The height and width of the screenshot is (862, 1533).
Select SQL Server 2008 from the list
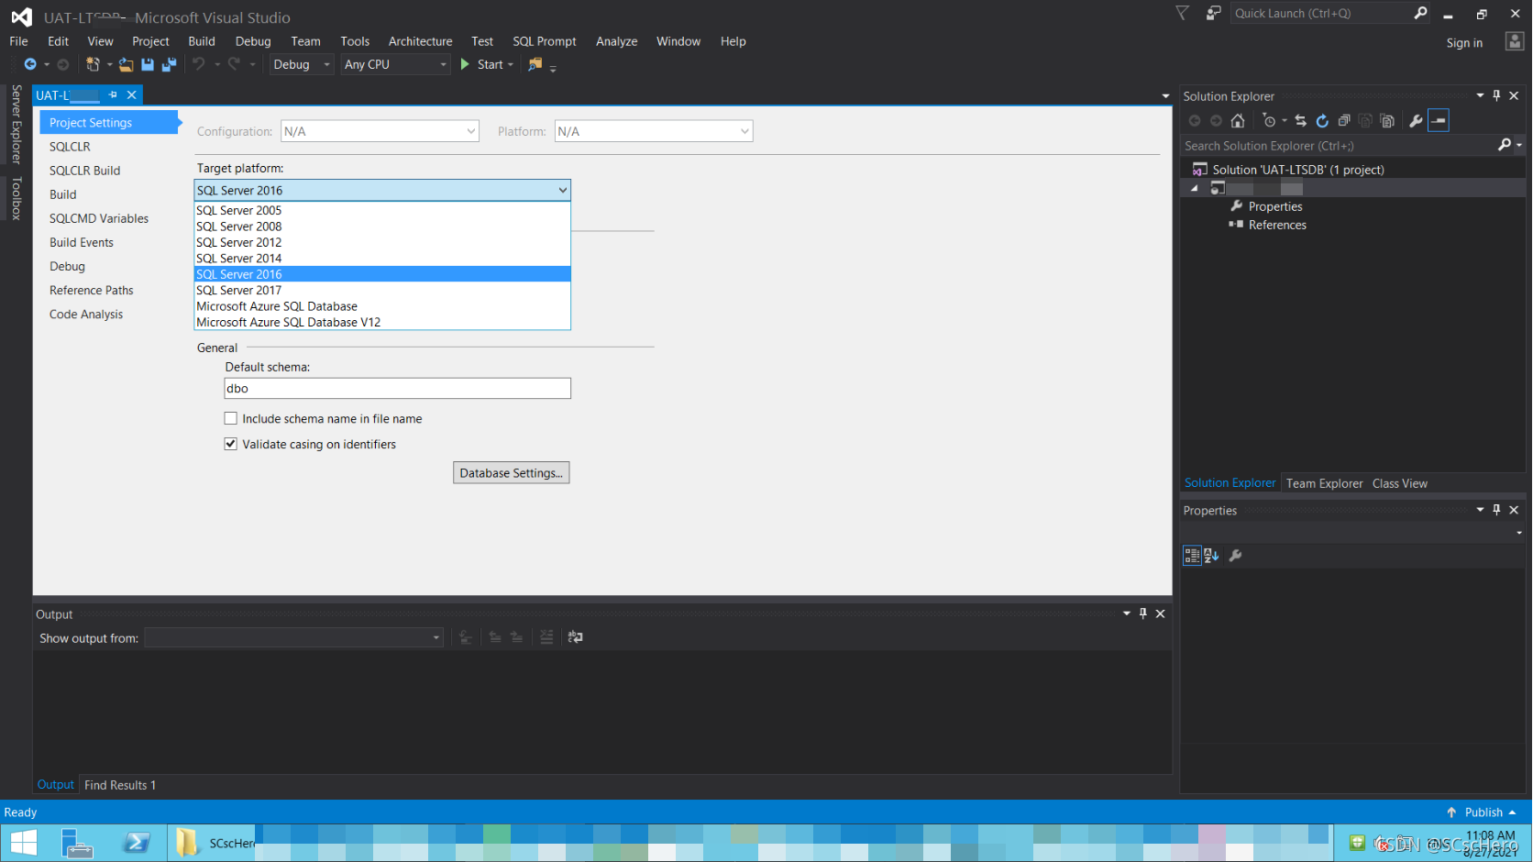click(x=382, y=227)
